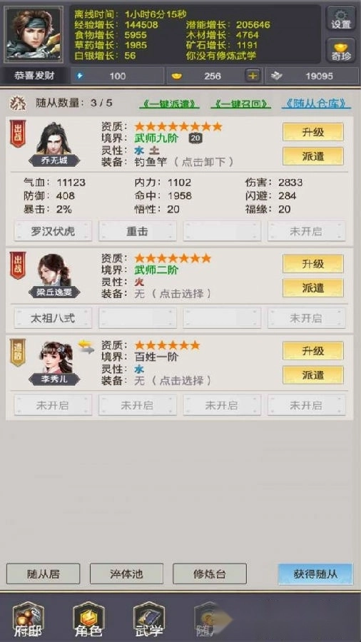
Task: Tap the player avatar portrait
Action: [x=34, y=34]
